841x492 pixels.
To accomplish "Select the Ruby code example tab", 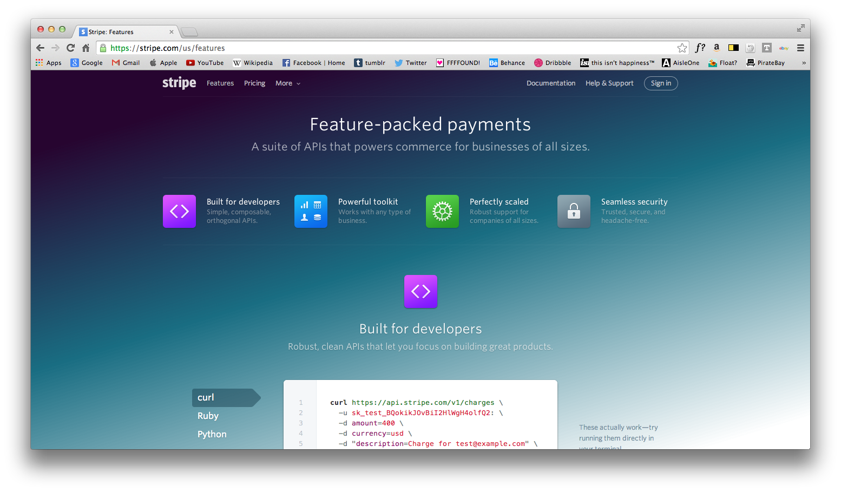I will point(208,416).
